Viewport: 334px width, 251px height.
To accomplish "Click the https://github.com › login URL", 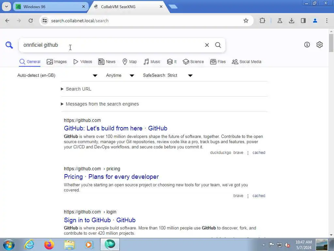I will pyautogui.click(x=90, y=212).
